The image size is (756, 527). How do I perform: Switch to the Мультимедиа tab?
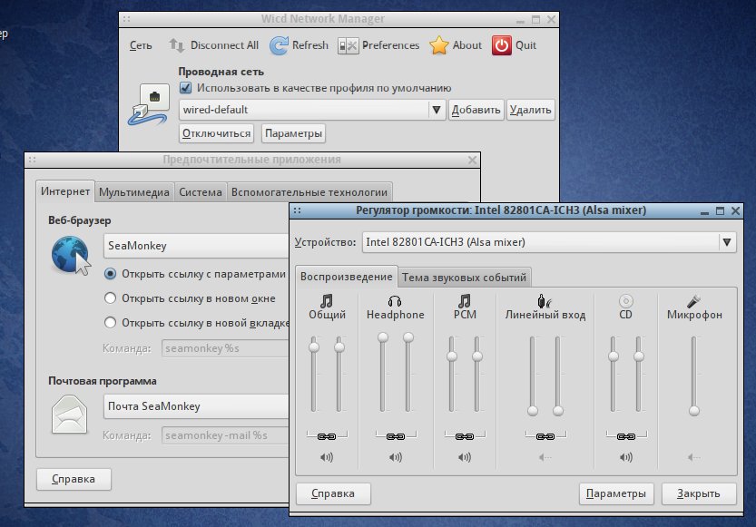134,192
